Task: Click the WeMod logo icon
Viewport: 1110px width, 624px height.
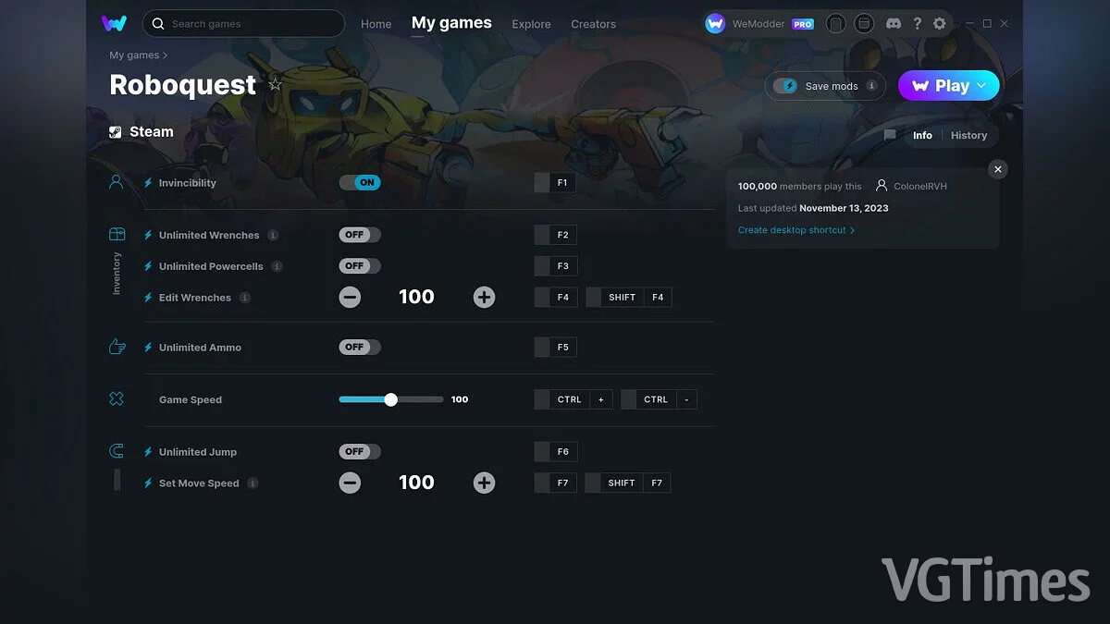Action: coord(114,23)
